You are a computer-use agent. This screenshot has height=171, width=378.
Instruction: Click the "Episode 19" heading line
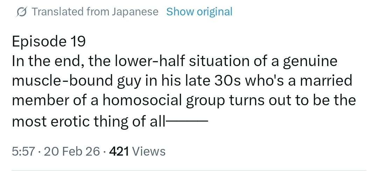click(x=48, y=42)
